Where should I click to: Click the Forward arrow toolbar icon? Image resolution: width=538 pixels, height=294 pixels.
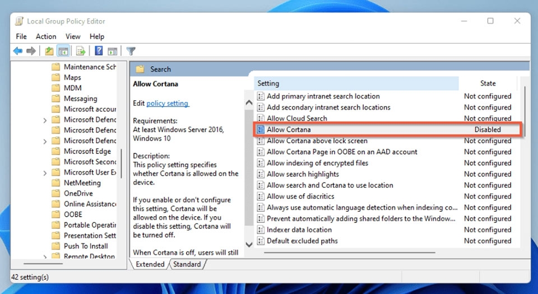tap(31, 52)
